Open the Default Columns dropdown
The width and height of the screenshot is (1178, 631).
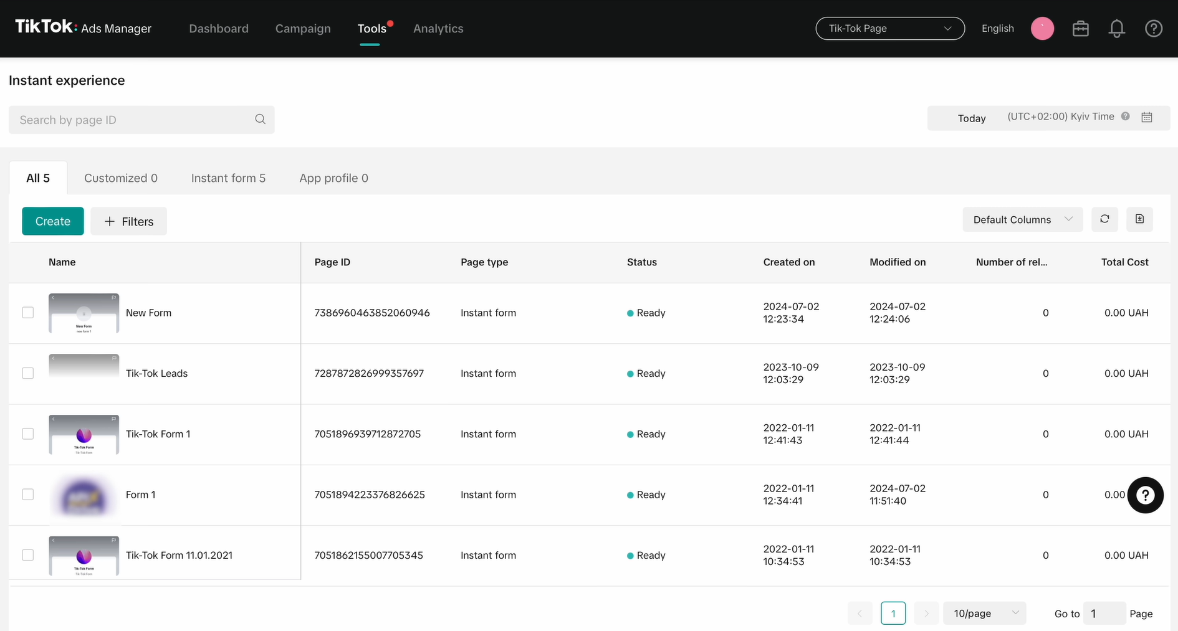[1022, 220]
